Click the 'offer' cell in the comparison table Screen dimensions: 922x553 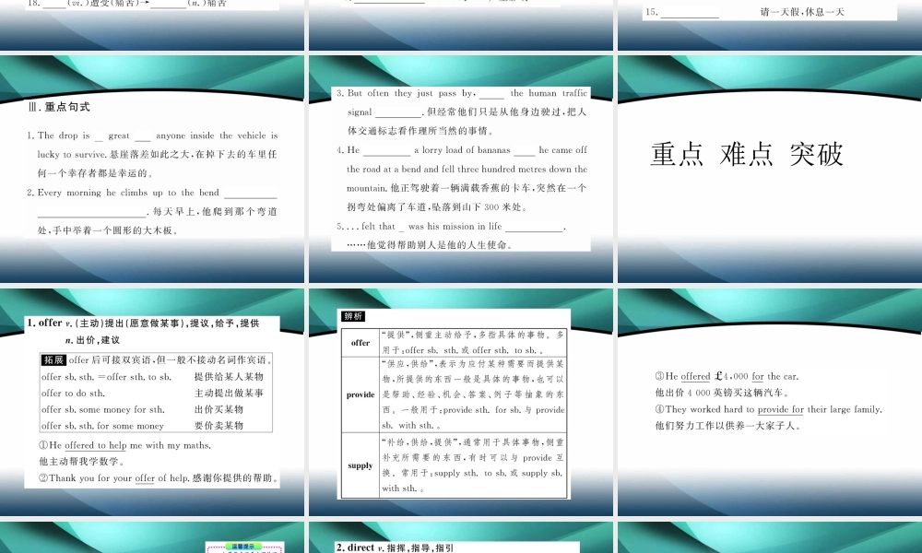click(x=361, y=343)
